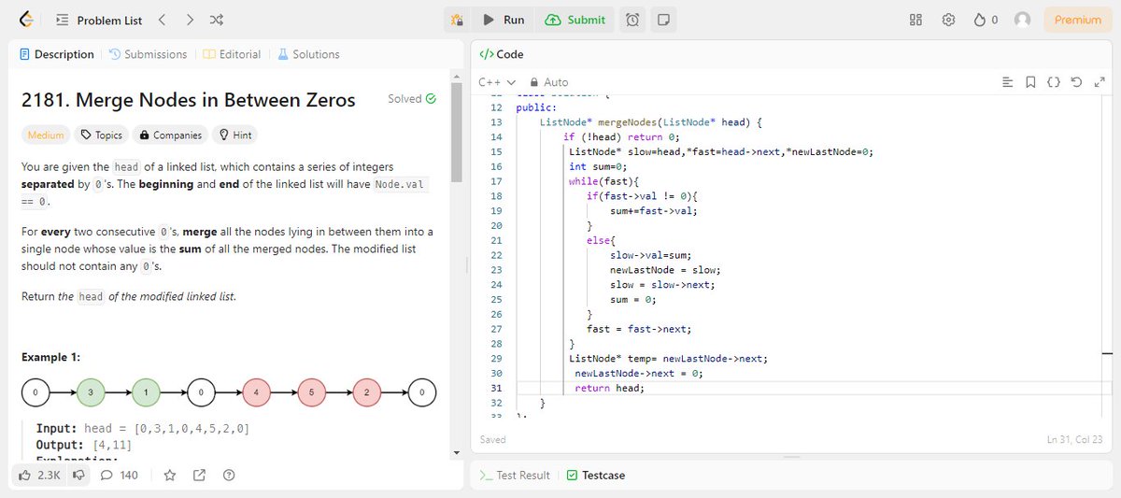Click the green node 3 in diagram
The image size is (1121, 498).
[91, 393]
